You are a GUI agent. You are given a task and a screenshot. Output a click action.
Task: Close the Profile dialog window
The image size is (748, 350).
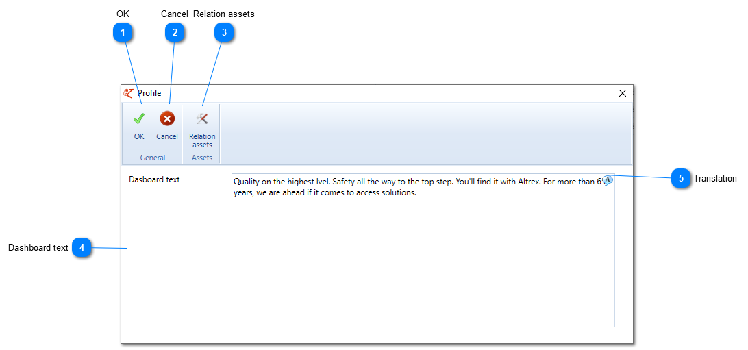click(623, 93)
